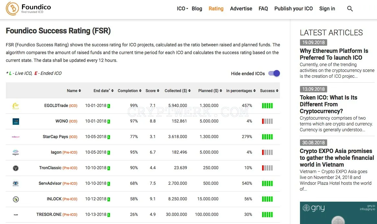Click ServAdvisor green success bars
The height and width of the screenshot is (224, 377).
267,183
